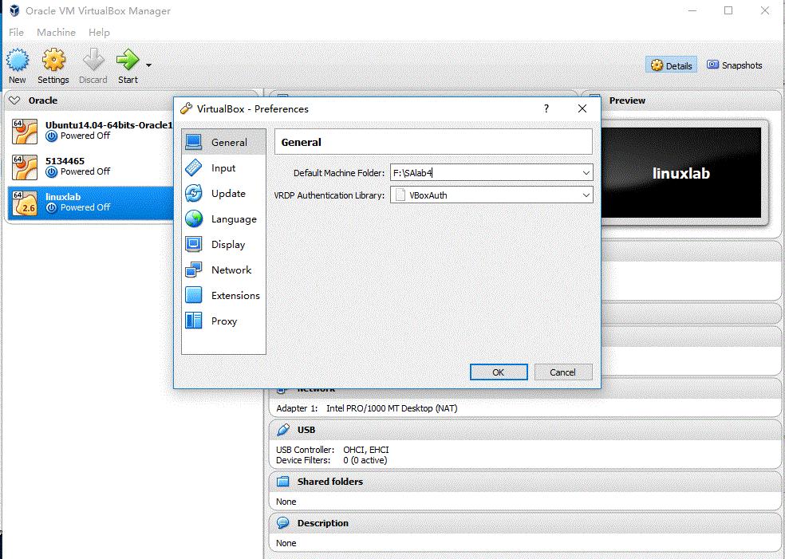
Task: Click the Powered Off status icon for linuxlab
Action: tap(51, 207)
